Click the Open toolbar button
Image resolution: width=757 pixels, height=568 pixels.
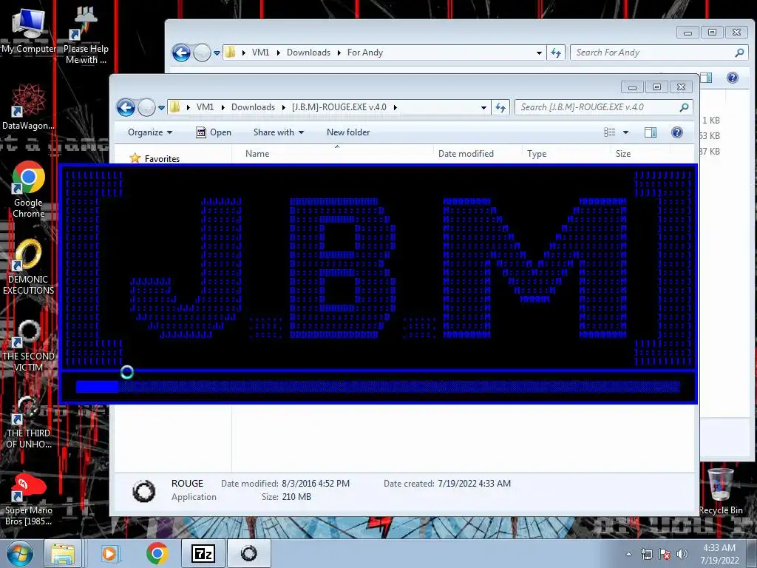[214, 132]
